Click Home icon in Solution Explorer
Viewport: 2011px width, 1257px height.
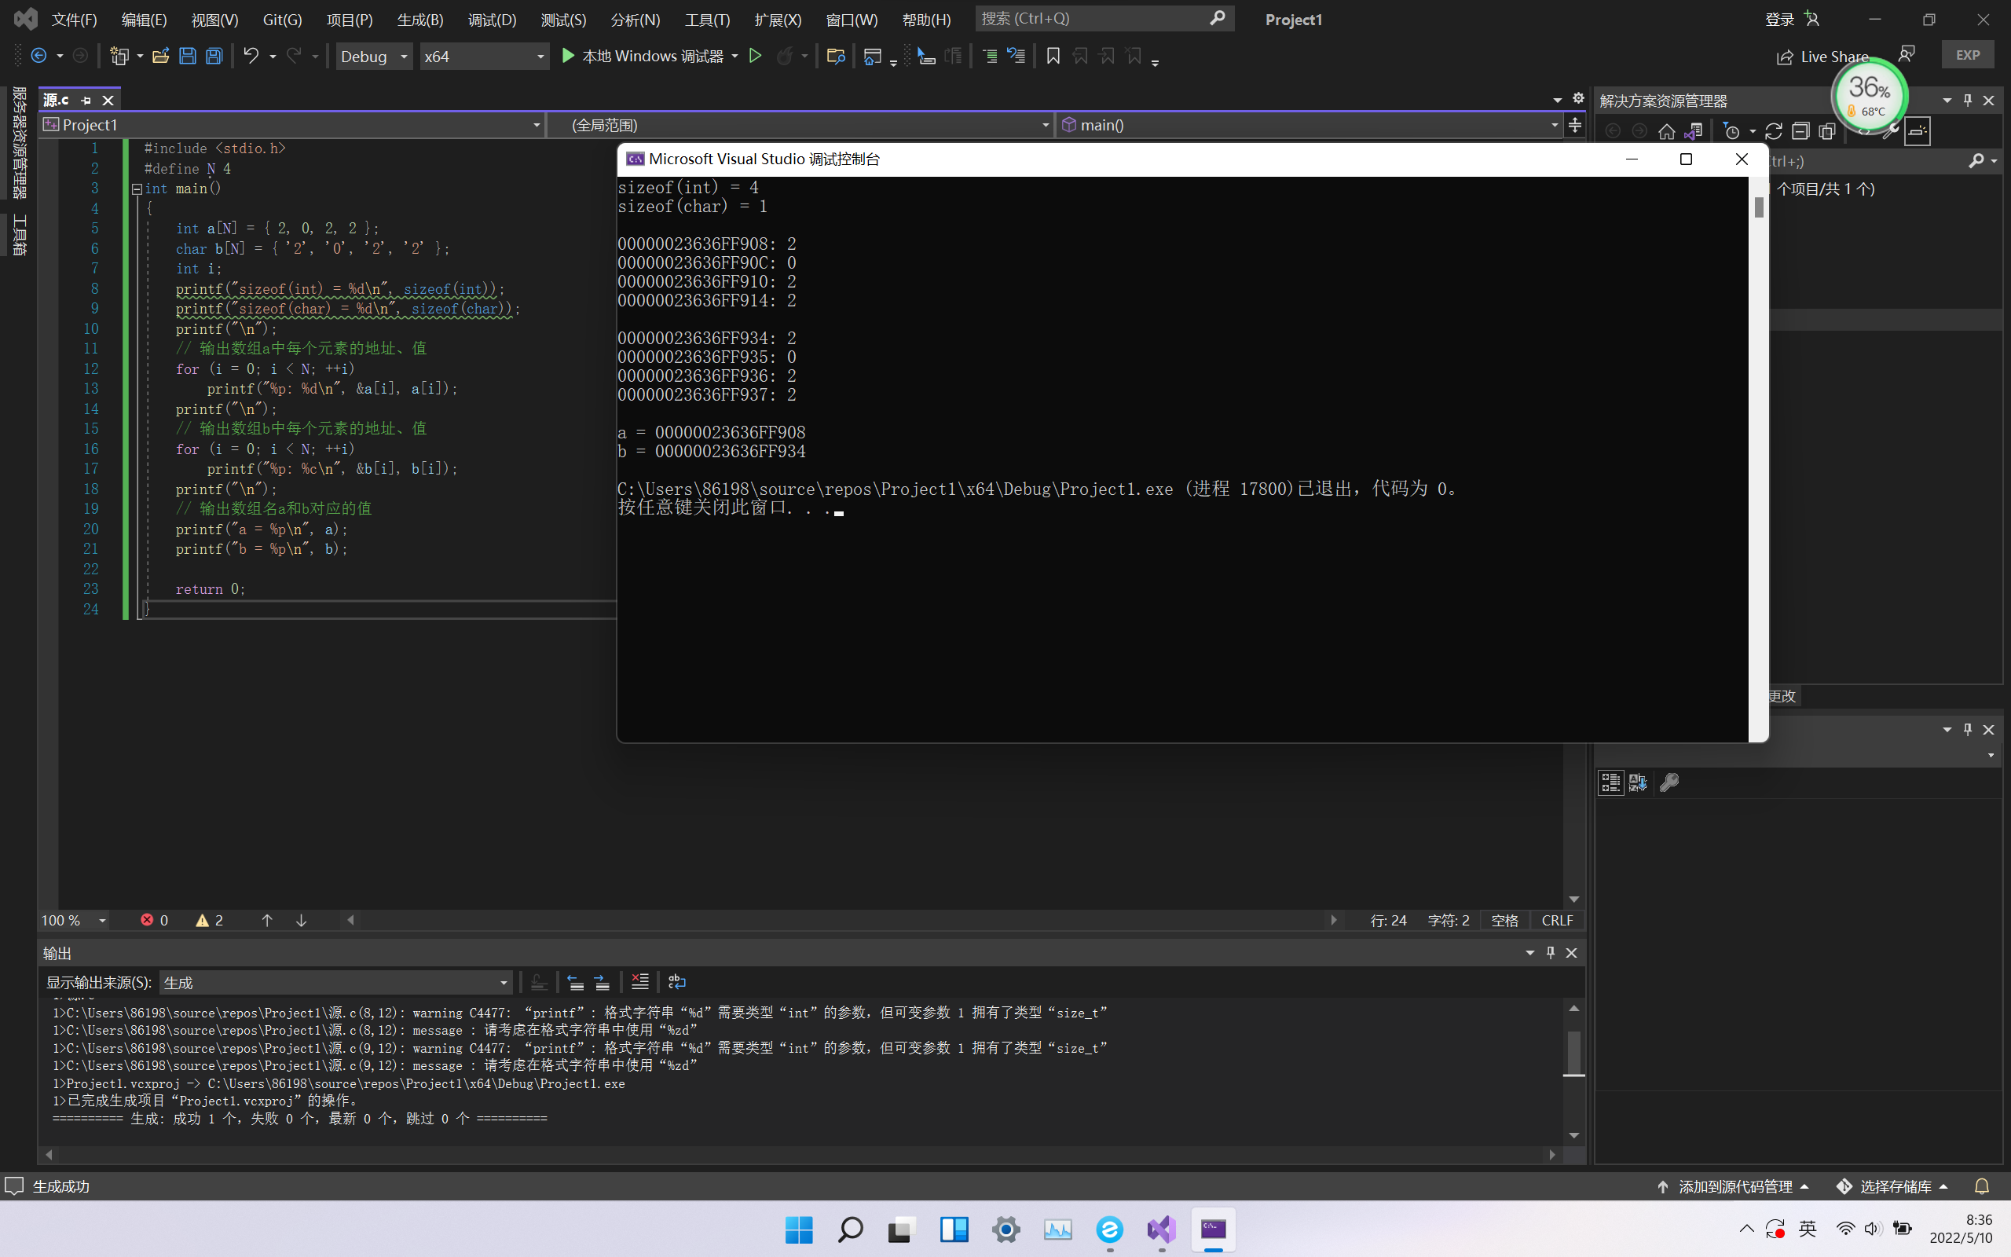[x=1666, y=131]
